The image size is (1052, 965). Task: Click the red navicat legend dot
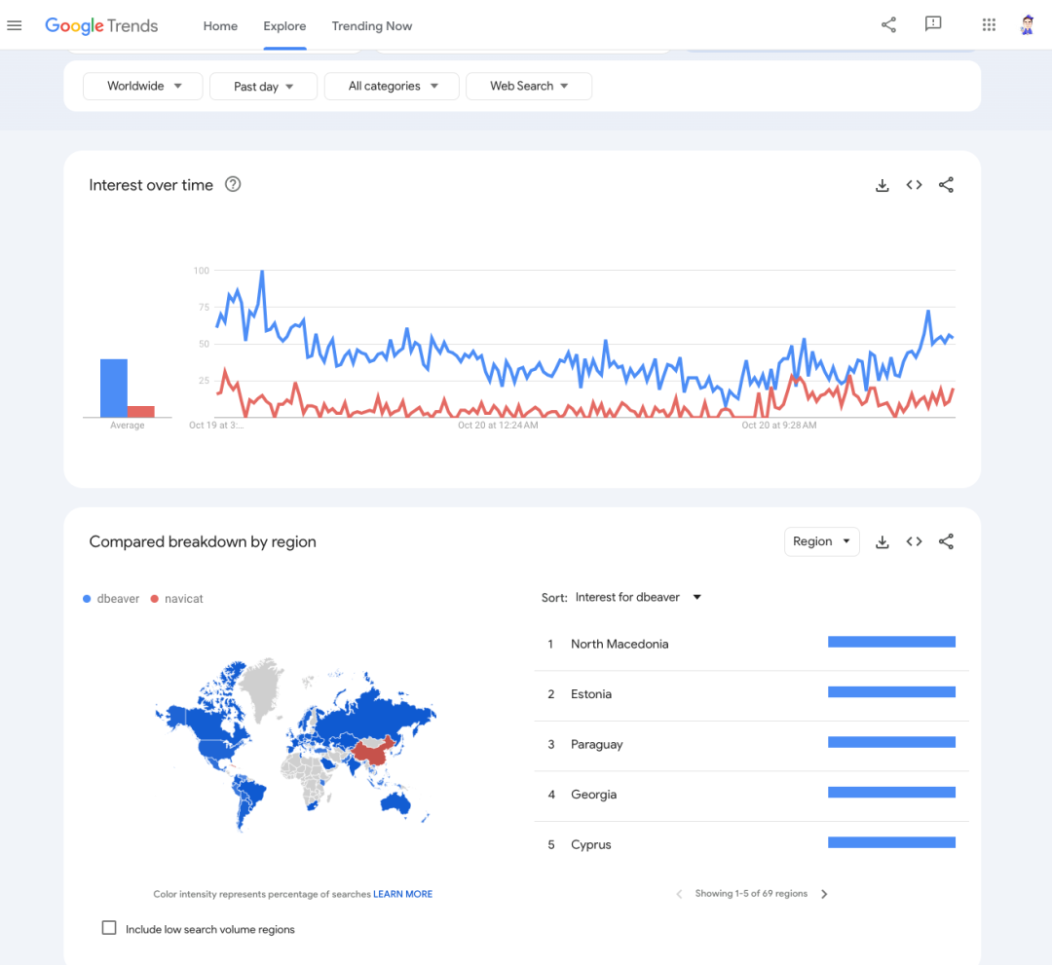[x=154, y=599]
